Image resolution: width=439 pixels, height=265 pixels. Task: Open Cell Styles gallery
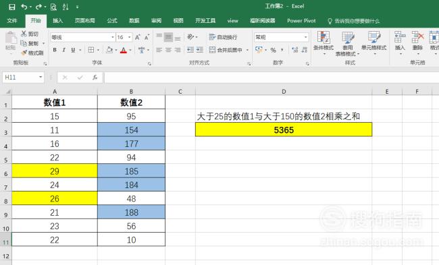(373, 42)
